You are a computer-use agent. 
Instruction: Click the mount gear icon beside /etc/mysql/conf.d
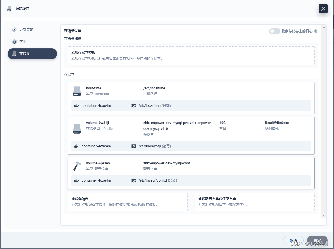point(133,180)
